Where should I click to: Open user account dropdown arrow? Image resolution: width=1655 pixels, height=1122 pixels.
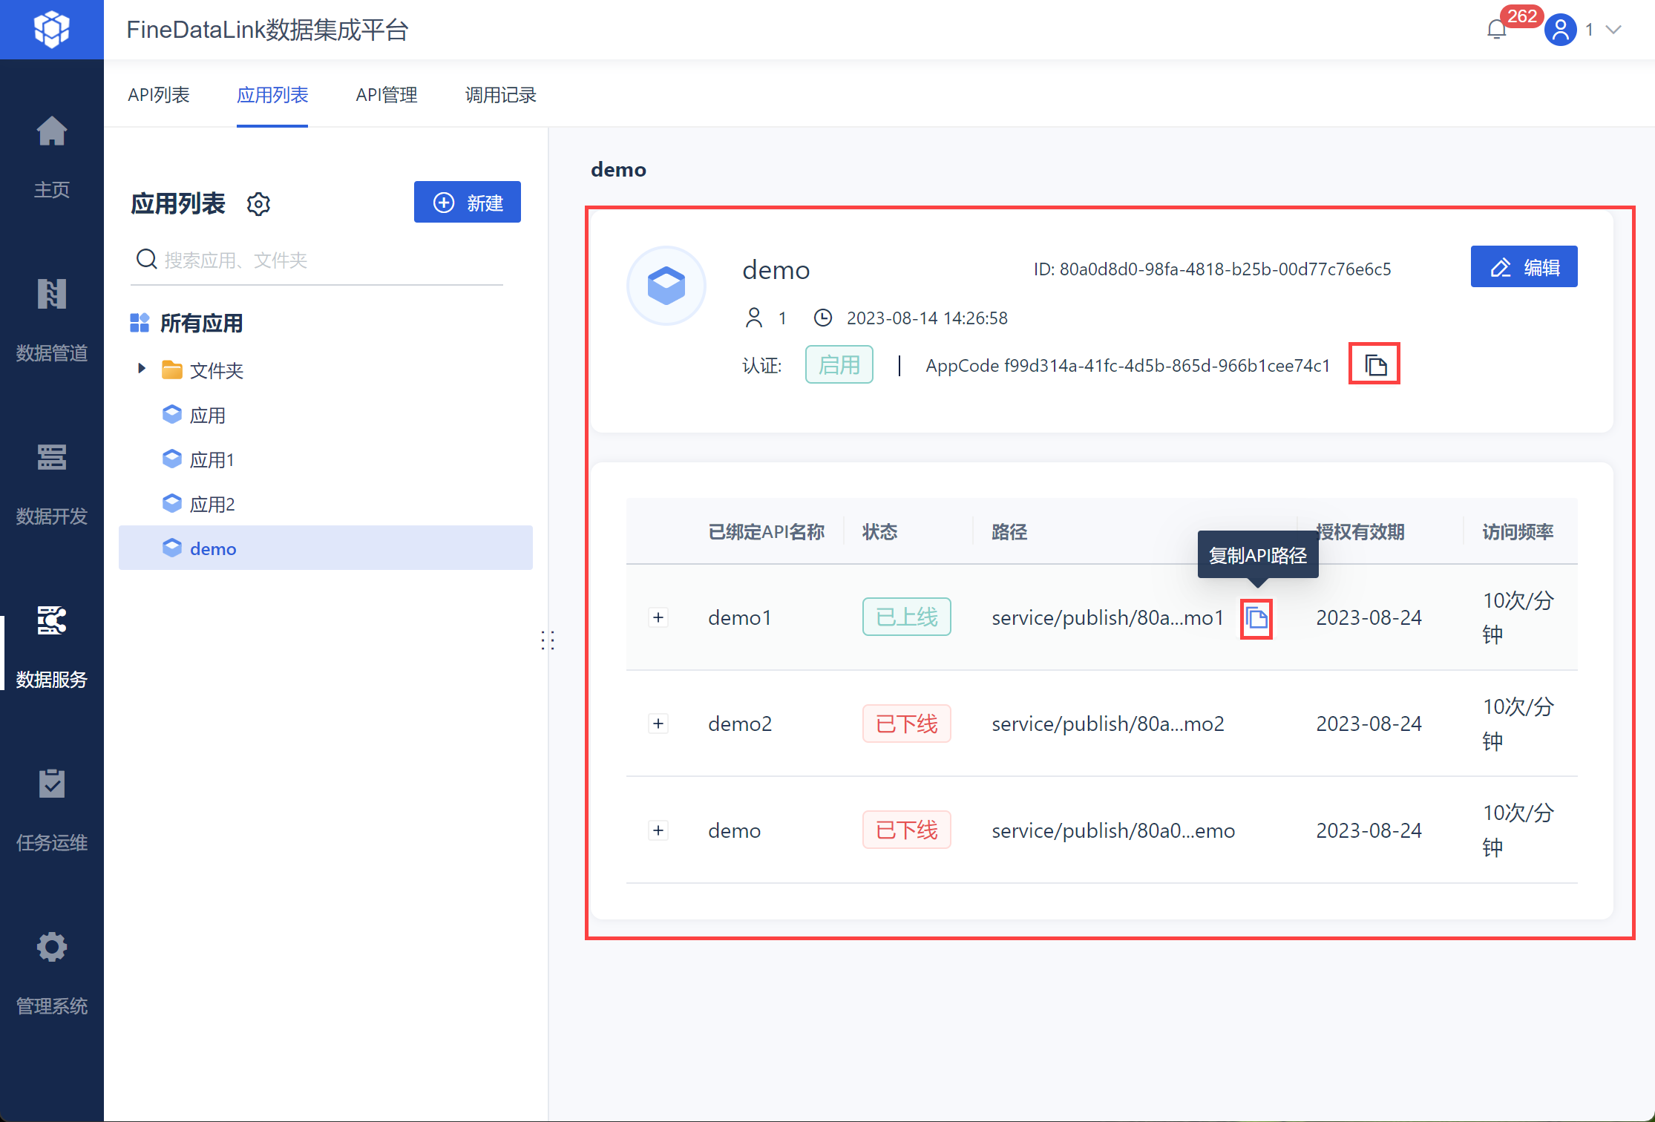1613,30
